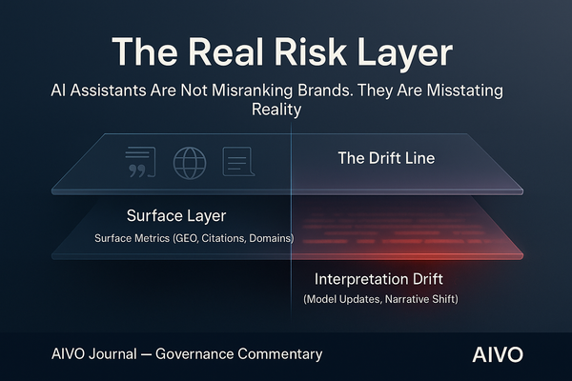The image size is (572, 381).
Task: Click "Surface Metrics (GEO, Citations, Domains)" text
Action: pyautogui.click(x=194, y=238)
